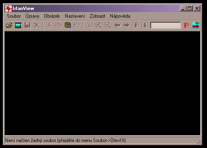Go to next image right arrow

(x=126, y=25)
